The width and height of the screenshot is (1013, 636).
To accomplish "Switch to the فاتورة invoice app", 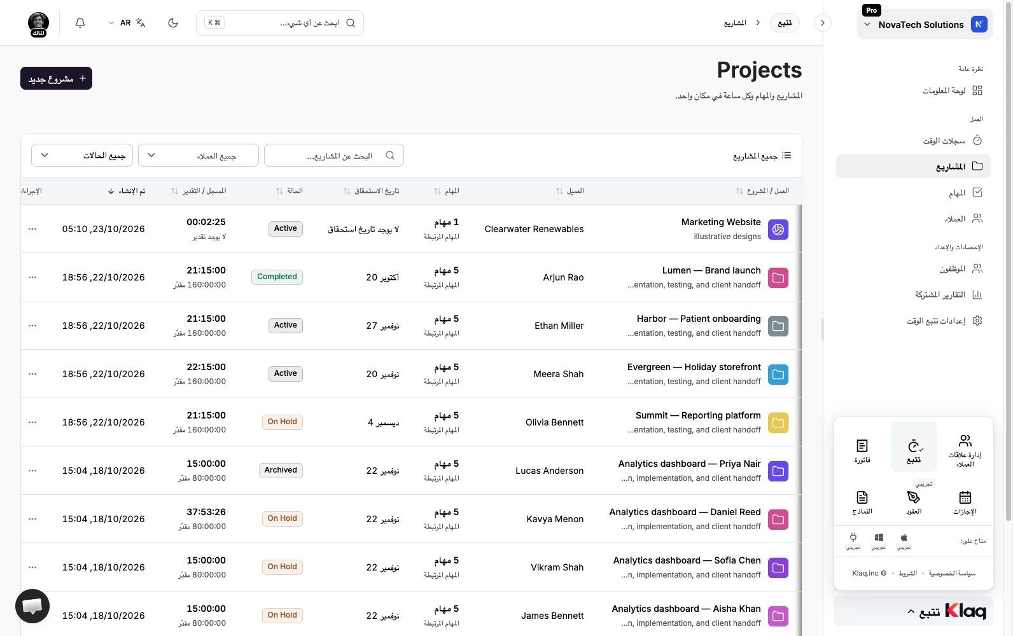I will tap(862, 451).
